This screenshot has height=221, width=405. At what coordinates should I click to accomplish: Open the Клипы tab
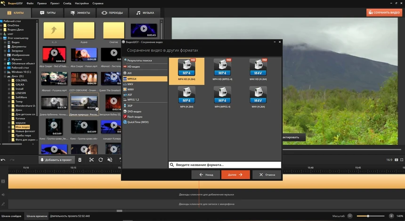coord(16,13)
